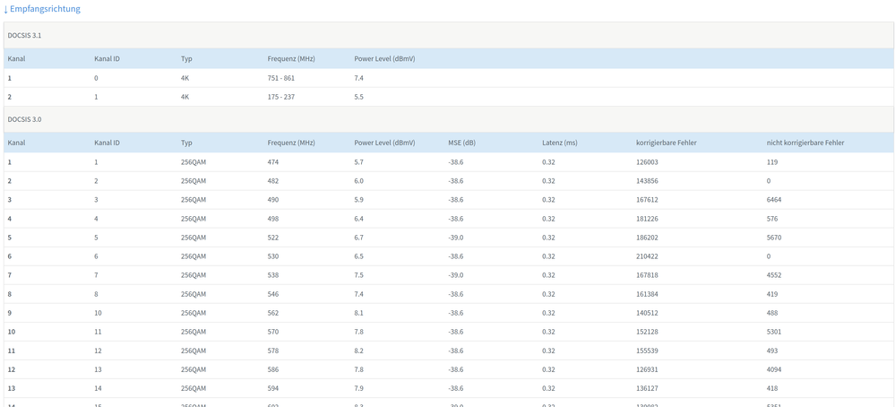Click frequency value 538
The height and width of the screenshot is (407, 895).
coord(273,275)
